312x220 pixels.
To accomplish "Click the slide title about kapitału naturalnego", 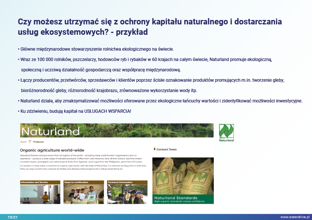I will (x=150, y=26).
